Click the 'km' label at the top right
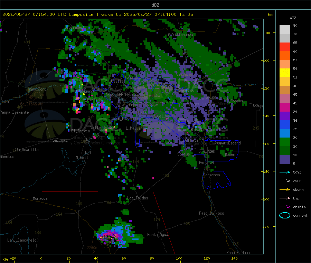Image resolution: width=311 pixels, height=263 pixels. click(x=270, y=15)
